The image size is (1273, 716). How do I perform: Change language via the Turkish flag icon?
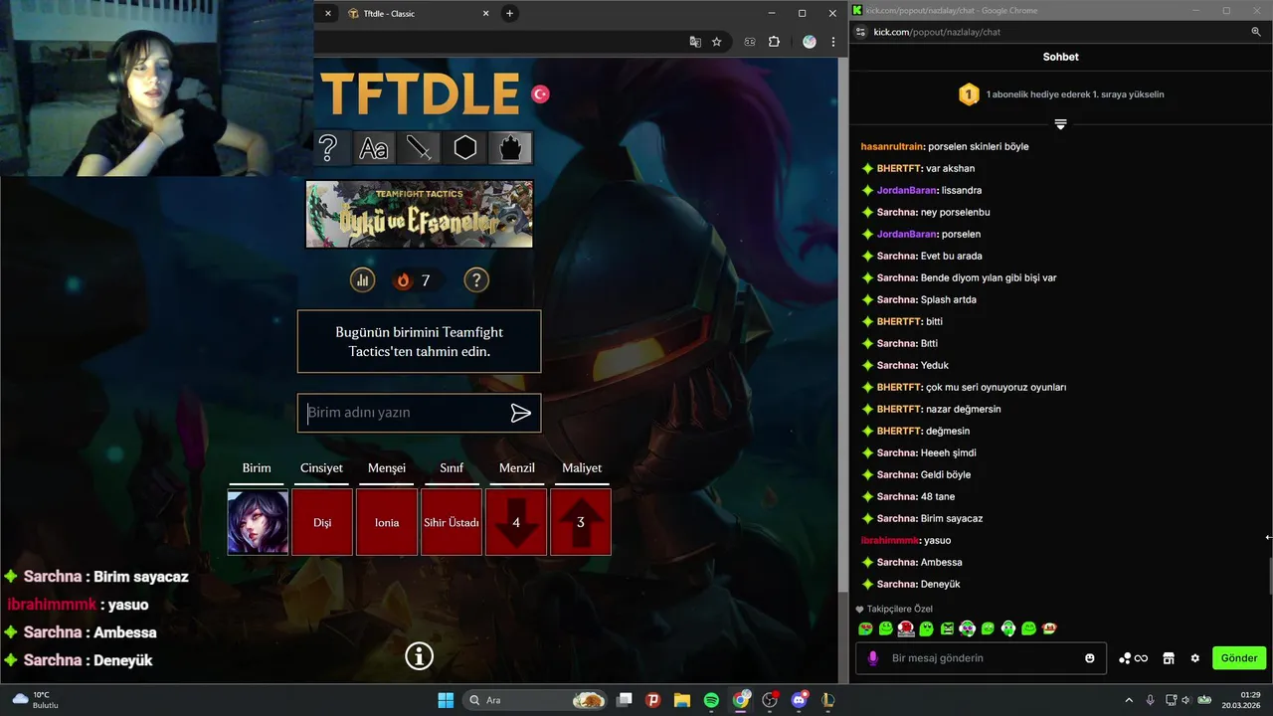(540, 93)
